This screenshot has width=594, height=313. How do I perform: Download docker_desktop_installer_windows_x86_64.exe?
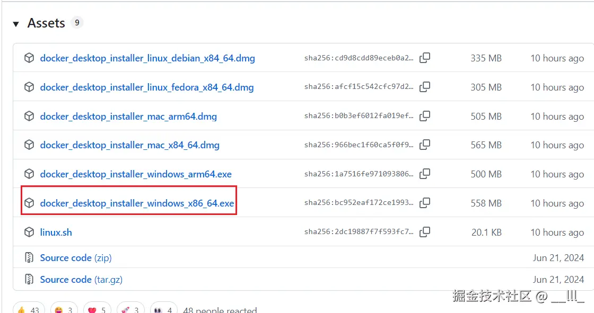(137, 203)
